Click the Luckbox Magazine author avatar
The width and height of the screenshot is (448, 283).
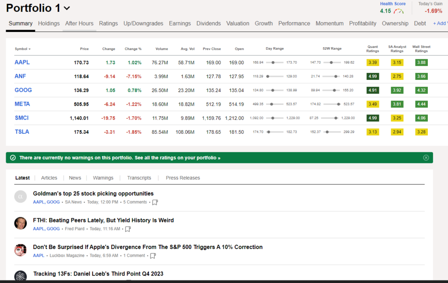pos(21,250)
